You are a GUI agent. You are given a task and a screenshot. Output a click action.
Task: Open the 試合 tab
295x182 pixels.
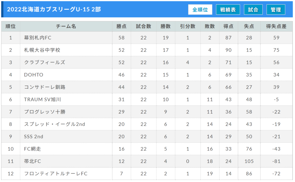[253, 9]
